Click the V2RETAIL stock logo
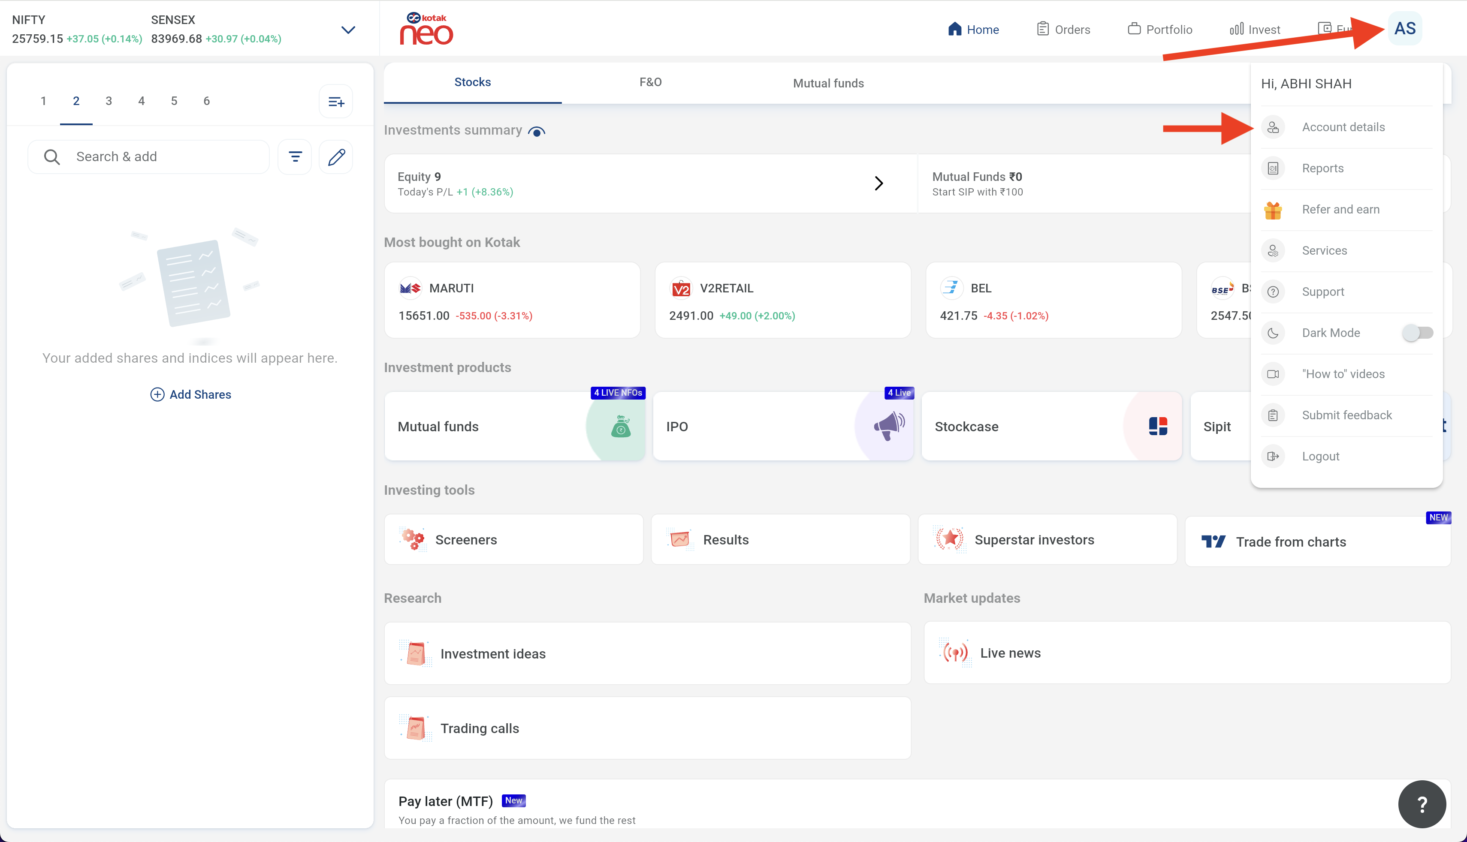 [x=681, y=288]
